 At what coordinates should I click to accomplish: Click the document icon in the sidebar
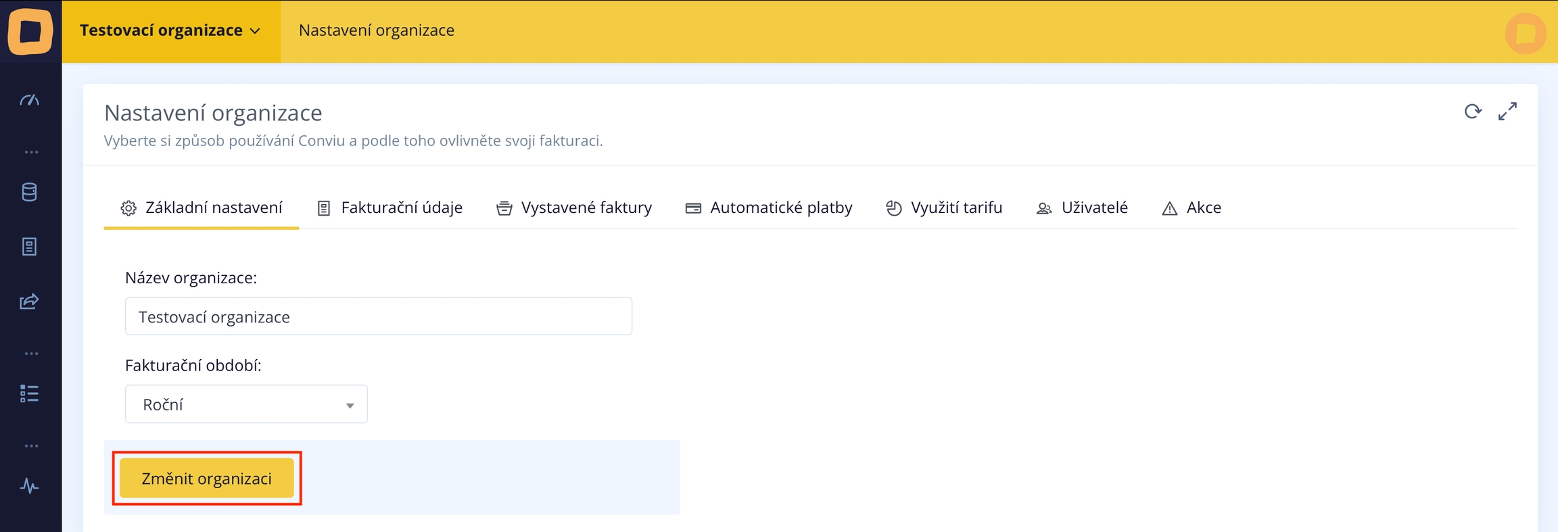pyautogui.click(x=30, y=247)
